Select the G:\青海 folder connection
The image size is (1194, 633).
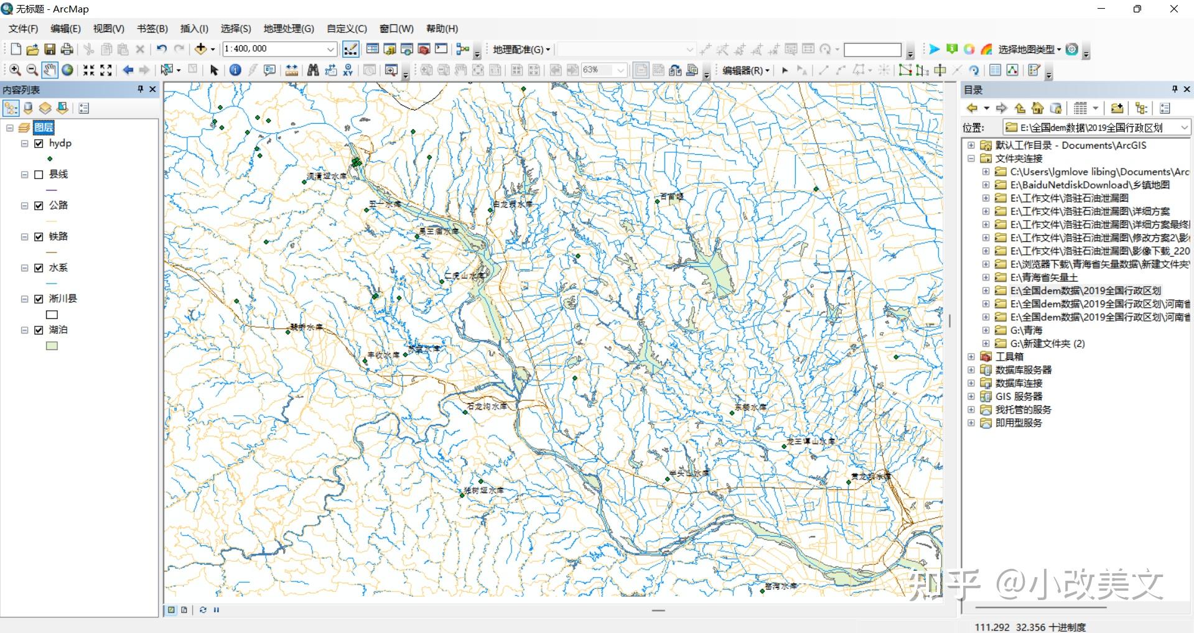1026,330
